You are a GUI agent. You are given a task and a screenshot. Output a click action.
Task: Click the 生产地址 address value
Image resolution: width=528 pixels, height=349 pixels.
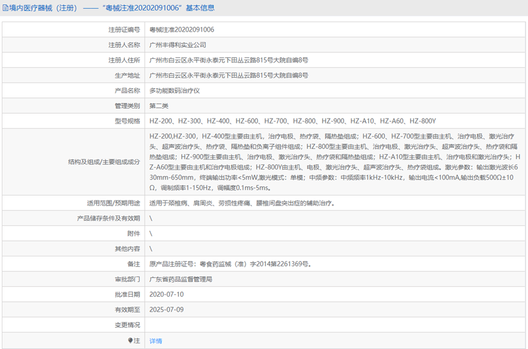click(229, 75)
